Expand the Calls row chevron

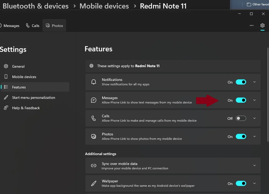254,118
